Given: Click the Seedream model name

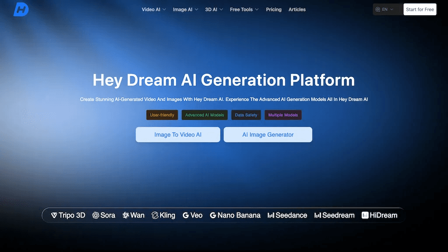Looking at the screenshot, I should [x=338, y=215].
